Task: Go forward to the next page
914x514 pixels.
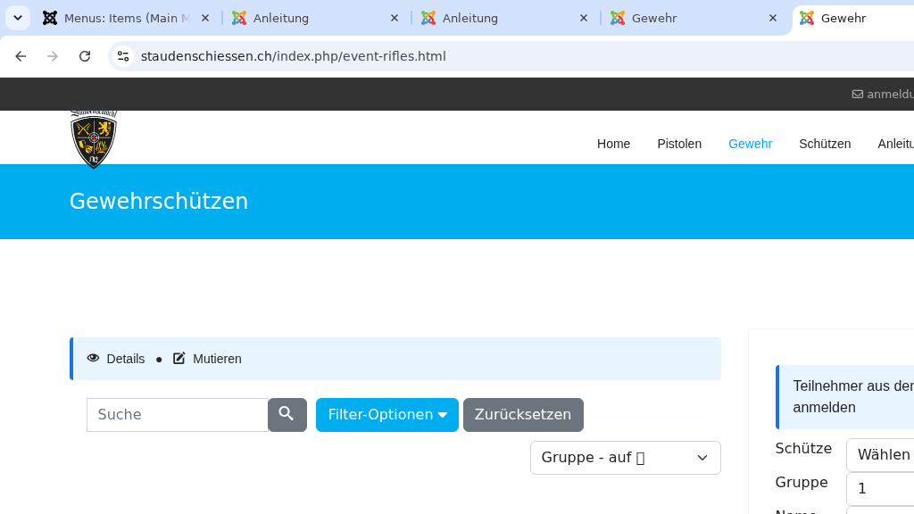Action: point(53,56)
